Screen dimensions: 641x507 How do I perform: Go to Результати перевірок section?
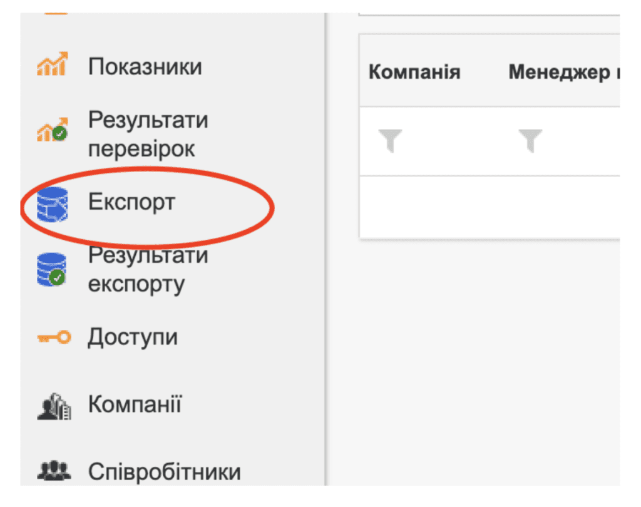pyautogui.click(x=148, y=134)
